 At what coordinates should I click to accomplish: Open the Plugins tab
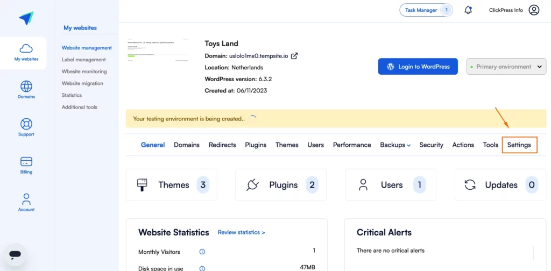point(256,145)
